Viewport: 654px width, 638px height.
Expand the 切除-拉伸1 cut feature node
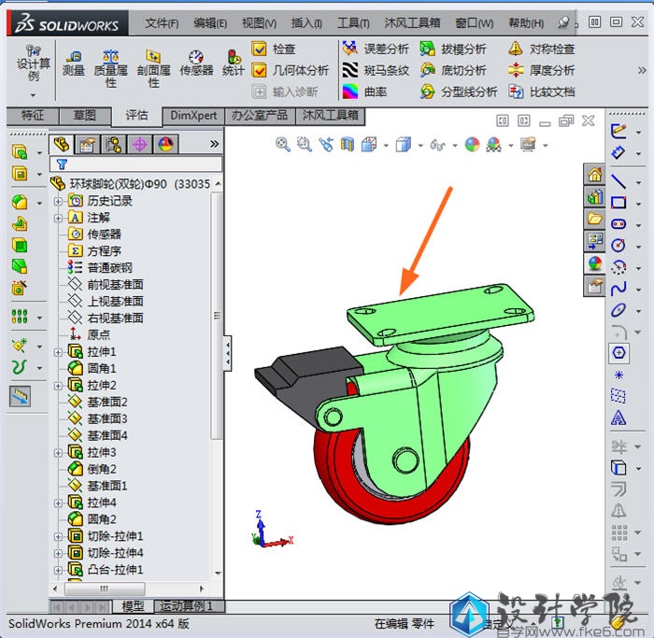pyautogui.click(x=58, y=537)
